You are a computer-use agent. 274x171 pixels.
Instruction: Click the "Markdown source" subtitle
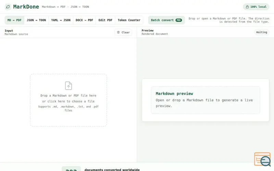16,34
